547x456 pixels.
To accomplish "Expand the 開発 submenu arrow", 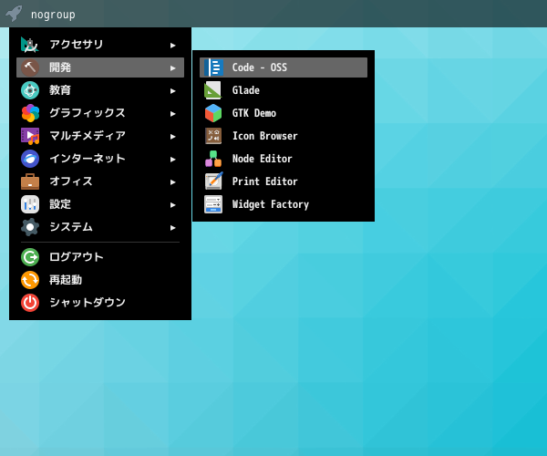I will point(172,68).
